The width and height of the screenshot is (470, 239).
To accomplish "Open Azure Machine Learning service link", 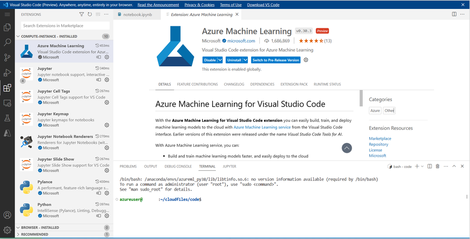I will pyautogui.click(x=262, y=127).
